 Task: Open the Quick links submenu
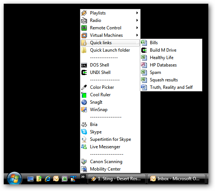click(x=110, y=43)
